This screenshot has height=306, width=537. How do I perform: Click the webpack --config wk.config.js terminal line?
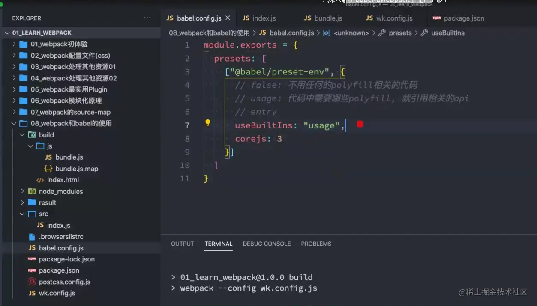249,288
